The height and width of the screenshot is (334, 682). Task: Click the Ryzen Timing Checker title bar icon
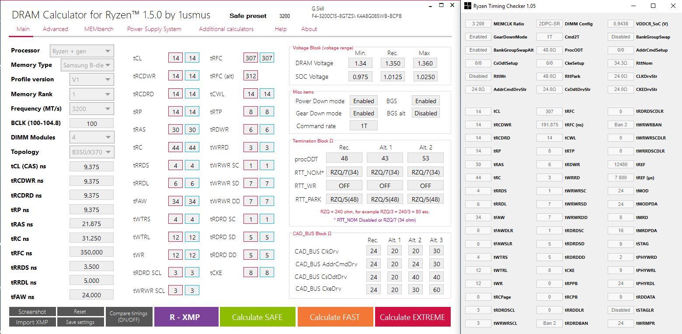(468, 6)
